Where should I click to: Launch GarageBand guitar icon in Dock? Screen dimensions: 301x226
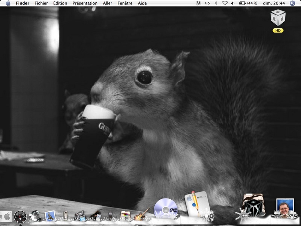coord(140,215)
